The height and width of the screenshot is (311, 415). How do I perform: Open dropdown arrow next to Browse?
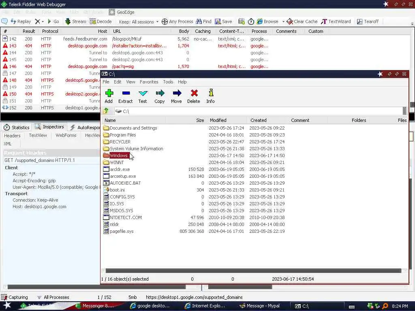tap(283, 22)
